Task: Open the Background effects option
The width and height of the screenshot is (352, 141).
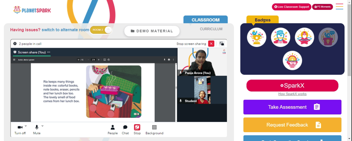Action: [x=154, y=130]
